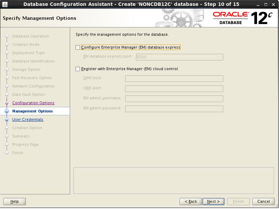279x209 pixels.
Task: Enable Configure Enterprise Manager database express
Action: pos(78,47)
